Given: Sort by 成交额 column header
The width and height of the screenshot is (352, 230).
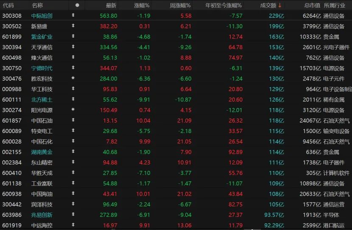Looking at the screenshot, I should 268,6.
